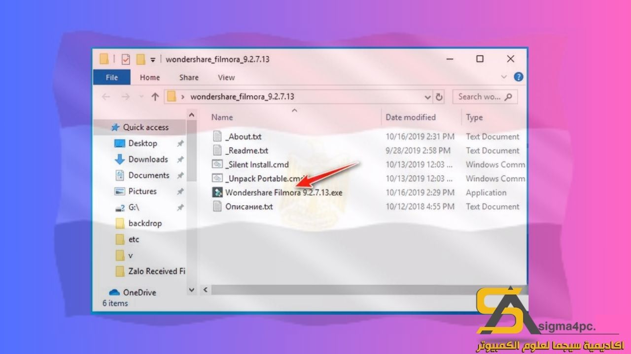Minimize the Explorer window
The width and height of the screenshot is (631, 354).
pyautogui.click(x=450, y=59)
